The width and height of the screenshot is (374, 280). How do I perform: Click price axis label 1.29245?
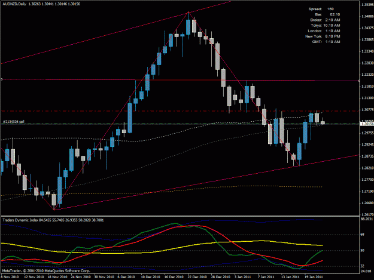[x=367, y=144]
